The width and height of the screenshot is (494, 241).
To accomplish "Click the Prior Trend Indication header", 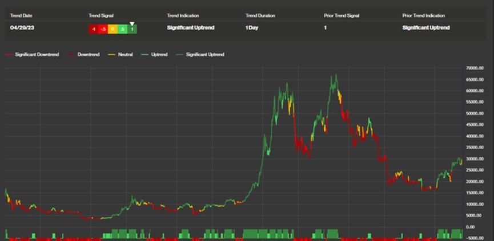I will 423,16.
